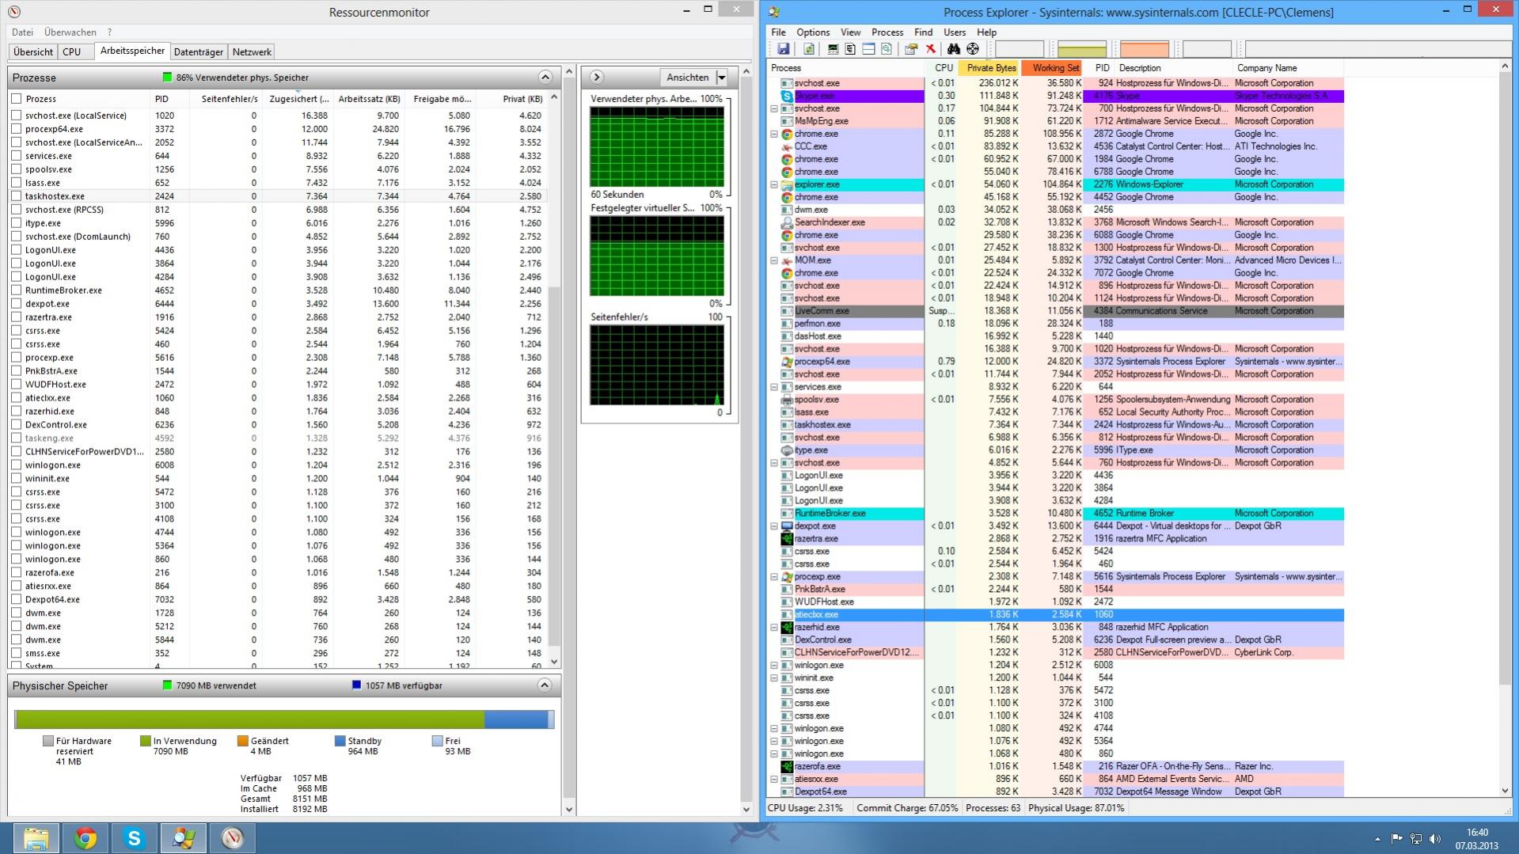Check the razertra.exe checkbox in Ressourcenmonitor
The width and height of the screenshot is (1519, 854).
16,317
